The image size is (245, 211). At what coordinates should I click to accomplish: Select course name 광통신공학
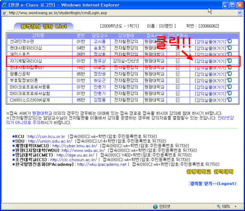20,74
